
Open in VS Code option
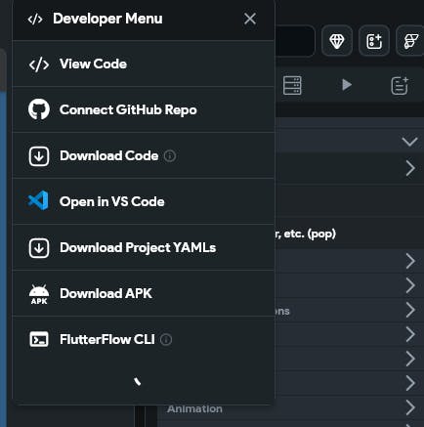coord(144,201)
